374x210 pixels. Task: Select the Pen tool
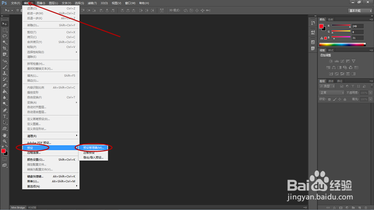pyautogui.click(x=5, y=110)
